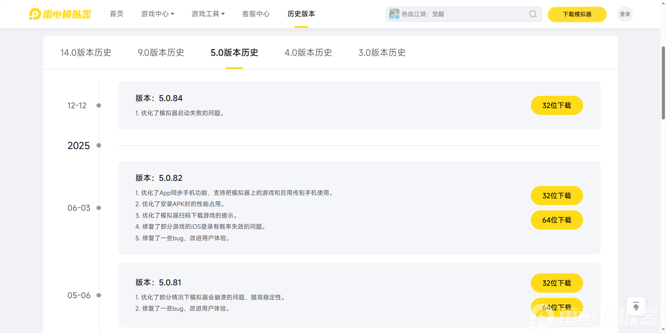Click the 雷电模拟器 logo
The width and height of the screenshot is (666, 333).
[60, 14]
